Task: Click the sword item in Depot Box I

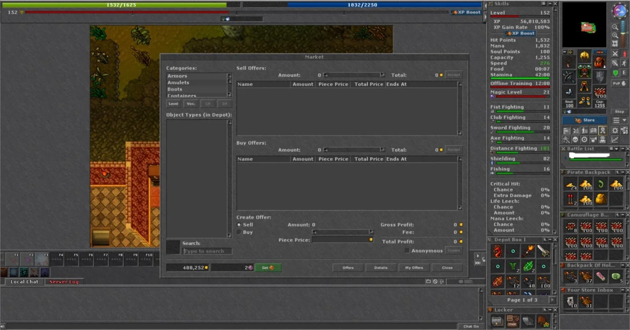Action: (543, 251)
